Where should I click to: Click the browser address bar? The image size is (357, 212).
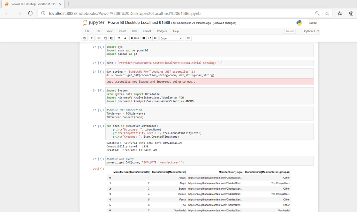(139, 13)
